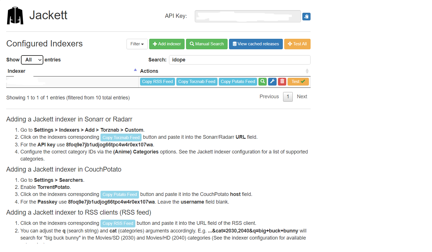The width and height of the screenshot is (432, 252).
Task: Click the Jackett jacket logo
Action: [x=15, y=16]
